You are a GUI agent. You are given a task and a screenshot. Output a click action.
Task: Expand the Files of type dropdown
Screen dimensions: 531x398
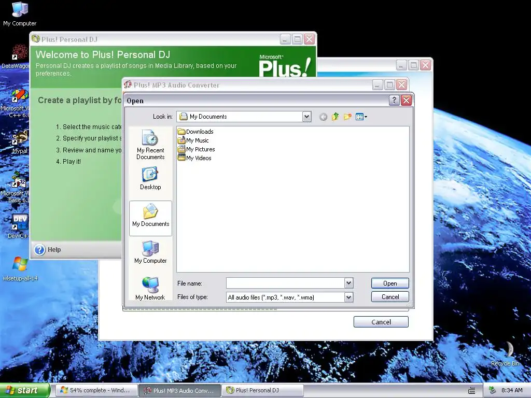pyautogui.click(x=349, y=297)
